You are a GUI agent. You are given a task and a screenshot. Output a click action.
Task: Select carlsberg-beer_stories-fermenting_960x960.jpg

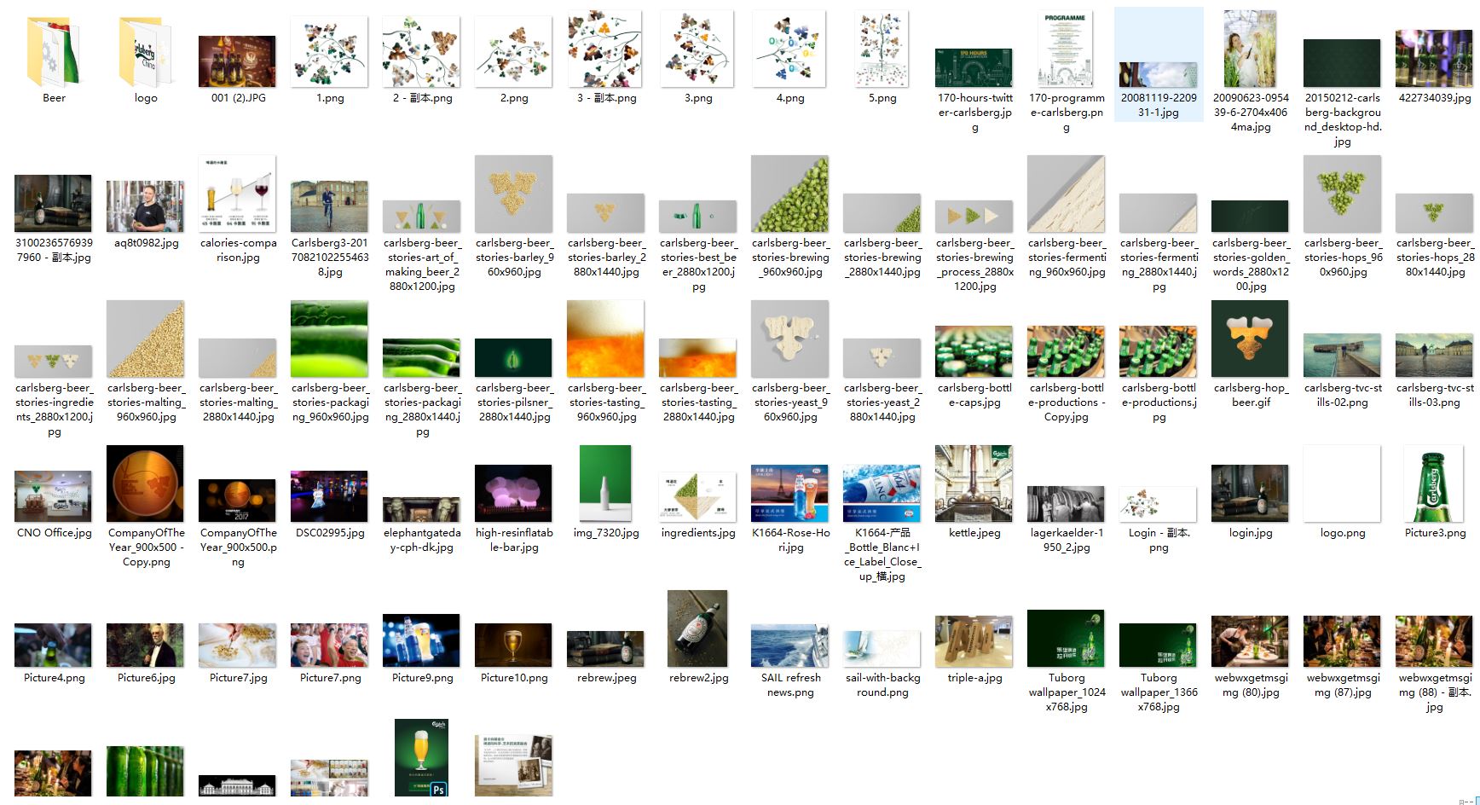click(1066, 194)
